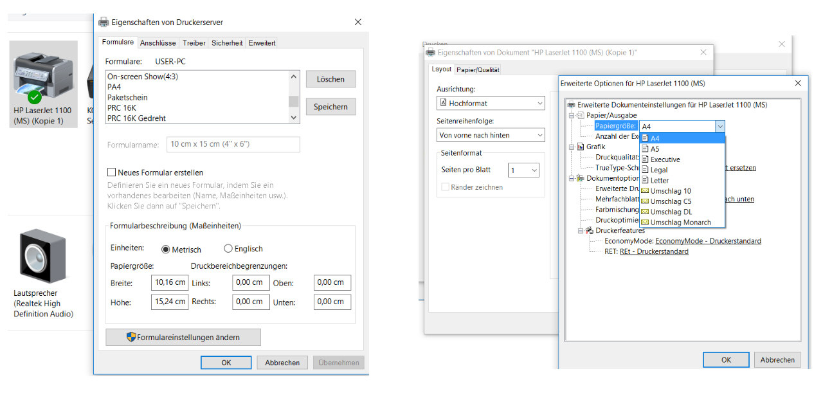Collapse the Grafik tree node
The width and height of the screenshot is (823, 400).
click(x=571, y=147)
